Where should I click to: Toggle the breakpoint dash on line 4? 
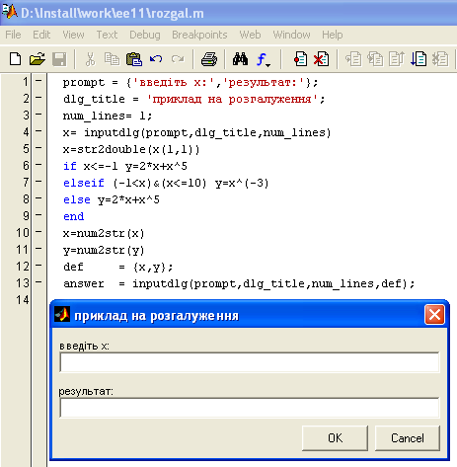(38, 130)
